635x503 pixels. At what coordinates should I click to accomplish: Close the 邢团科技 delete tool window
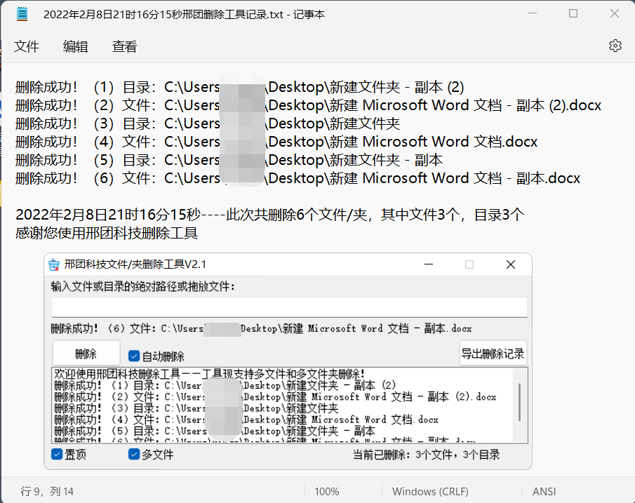(x=511, y=264)
